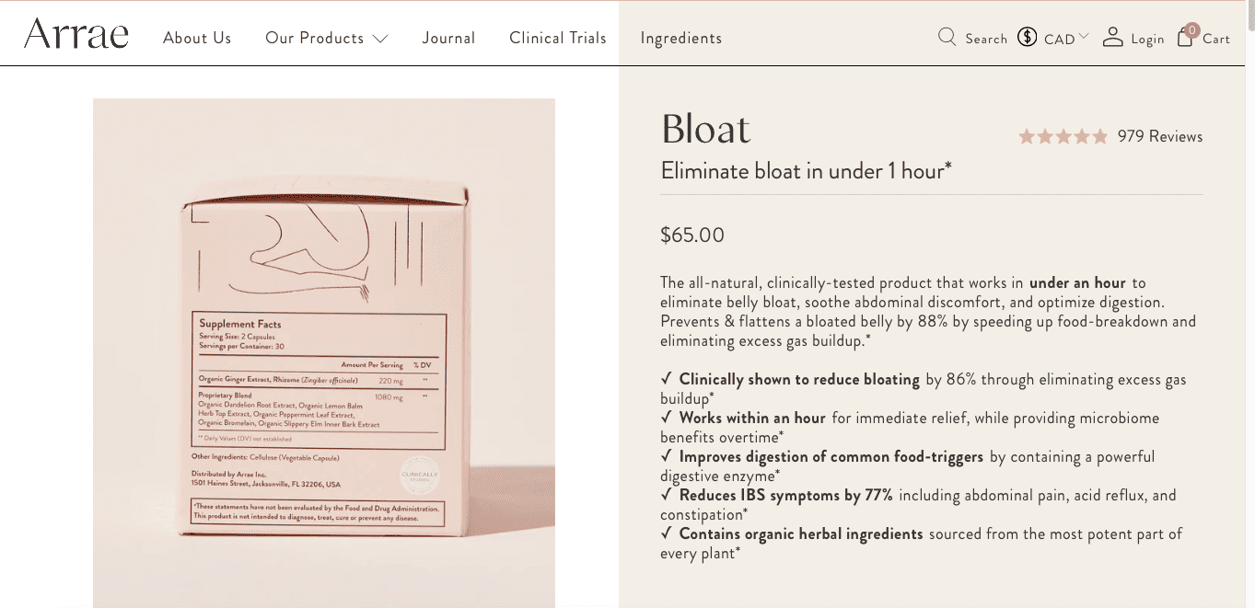Open the About Us menu item
This screenshot has height=608, width=1255.
pyautogui.click(x=197, y=38)
